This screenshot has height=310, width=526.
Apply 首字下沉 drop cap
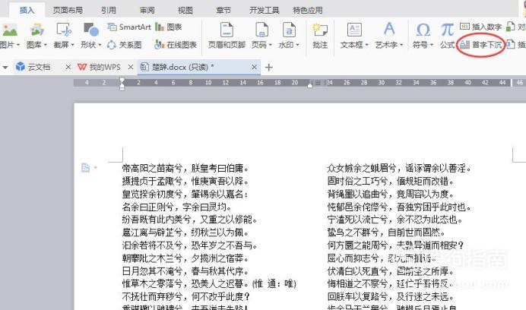[x=480, y=45]
